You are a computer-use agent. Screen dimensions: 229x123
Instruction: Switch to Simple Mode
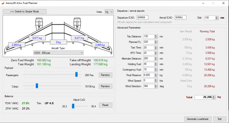pos(25,11)
